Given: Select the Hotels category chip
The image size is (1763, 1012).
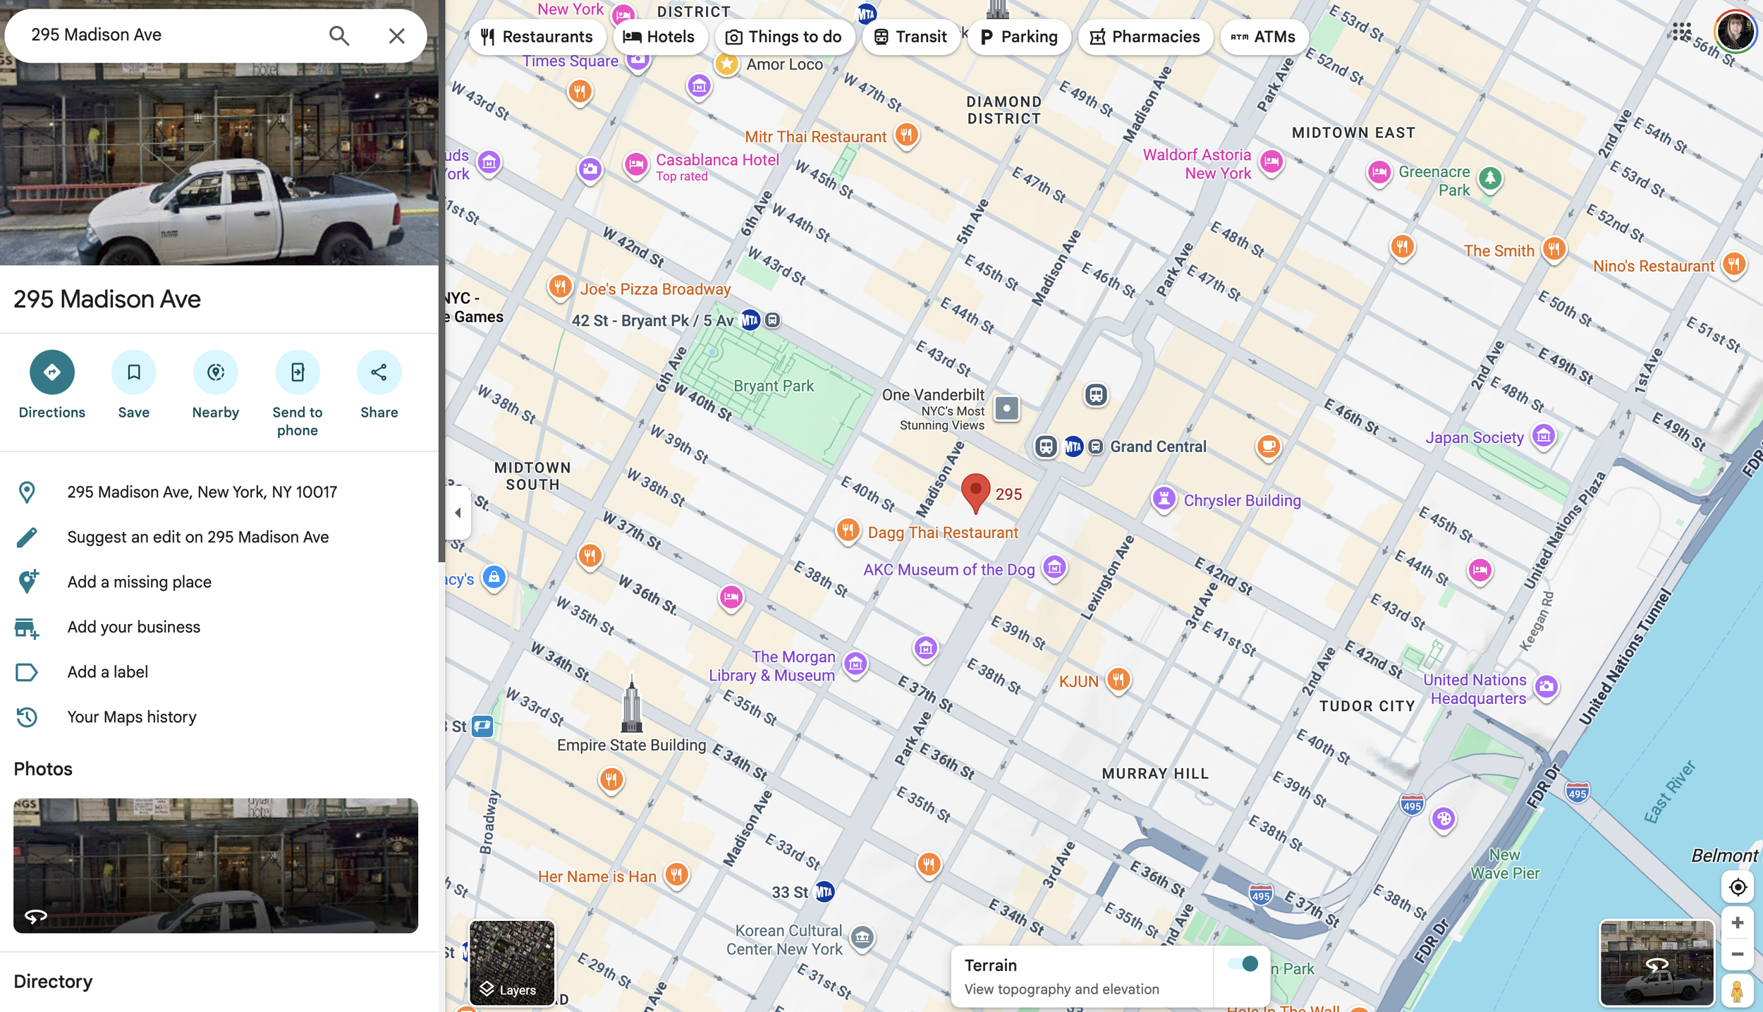Looking at the screenshot, I should point(660,37).
